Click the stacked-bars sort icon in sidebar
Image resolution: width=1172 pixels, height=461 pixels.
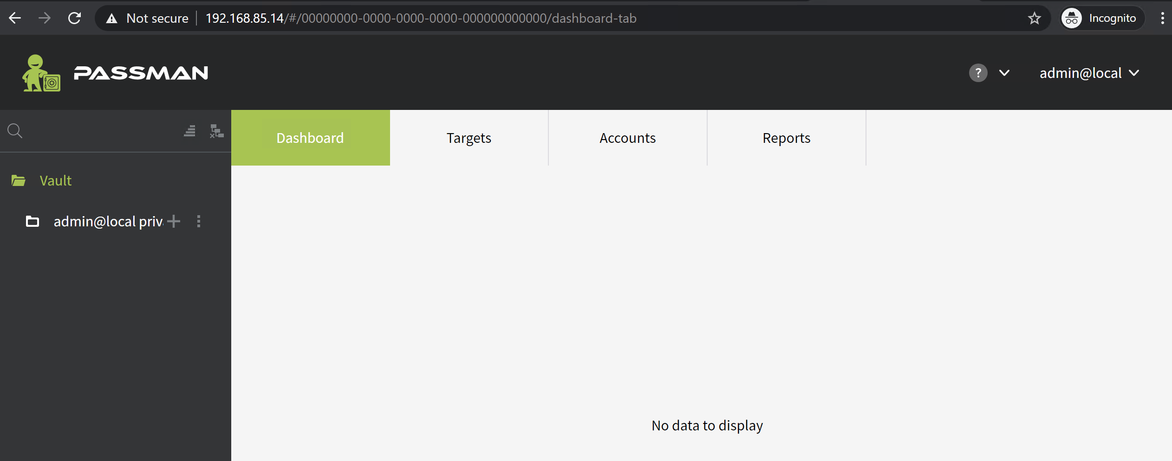click(189, 131)
